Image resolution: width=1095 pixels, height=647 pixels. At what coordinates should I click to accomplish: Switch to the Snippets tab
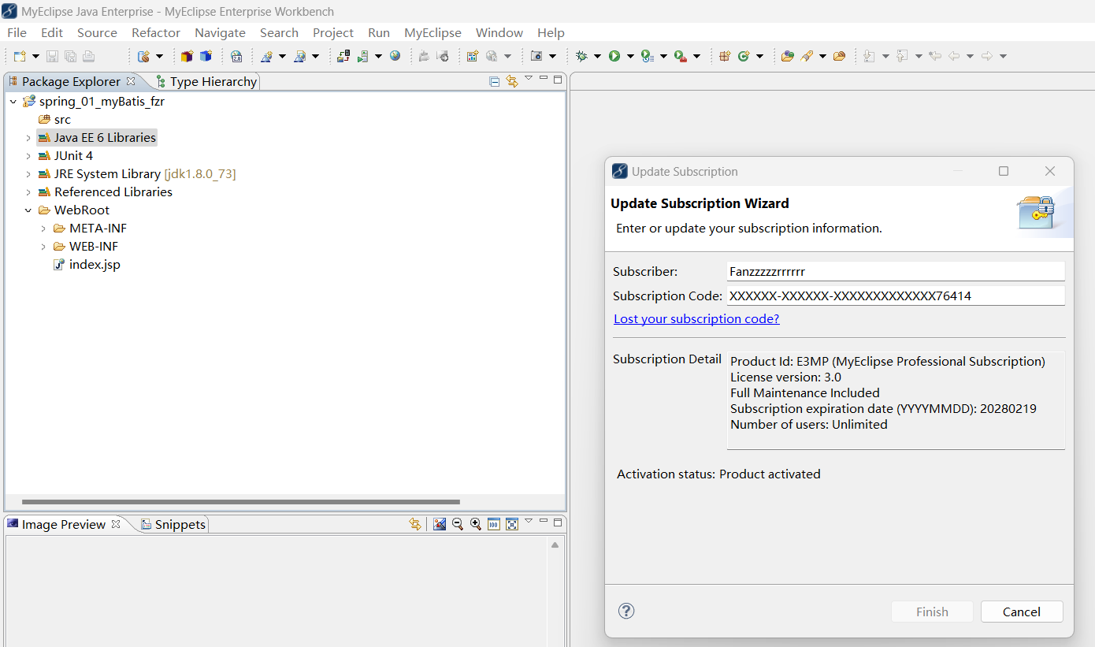pos(173,525)
